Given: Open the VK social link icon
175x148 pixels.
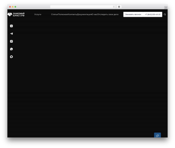Looking at the screenshot, I should pos(12,26).
